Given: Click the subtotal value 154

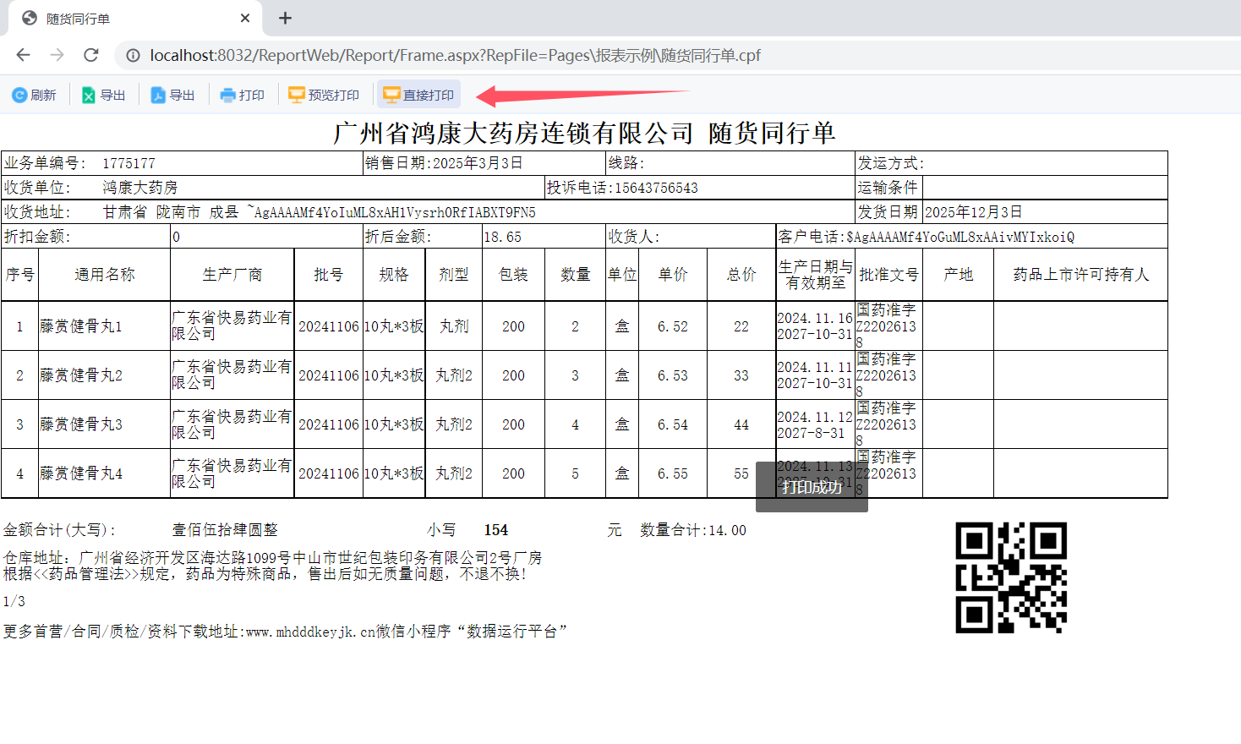Looking at the screenshot, I should (x=496, y=530).
